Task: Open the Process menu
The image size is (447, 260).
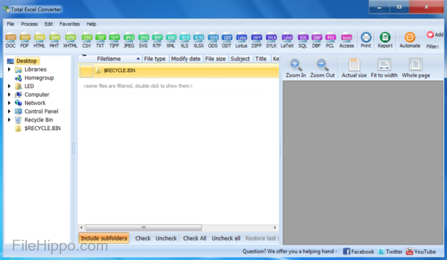Action: point(29,24)
